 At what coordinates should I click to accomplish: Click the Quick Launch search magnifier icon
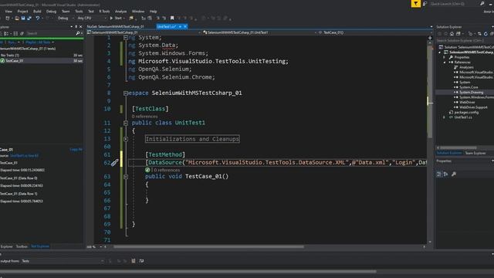pos(482,3)
